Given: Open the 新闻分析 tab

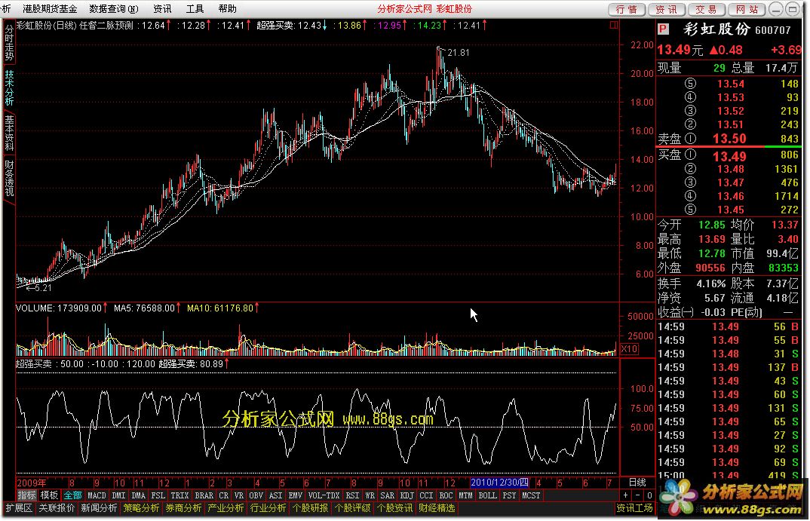Looking at the screenshot, I should 100,508.
